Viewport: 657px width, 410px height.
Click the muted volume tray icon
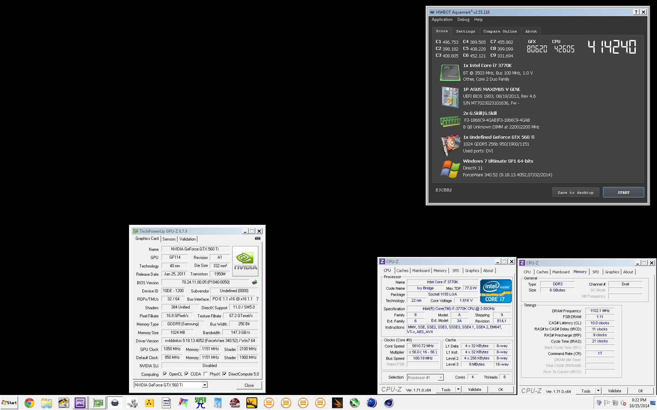(623, 403)
